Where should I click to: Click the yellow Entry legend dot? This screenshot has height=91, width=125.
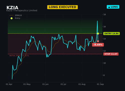pos(11,18)
